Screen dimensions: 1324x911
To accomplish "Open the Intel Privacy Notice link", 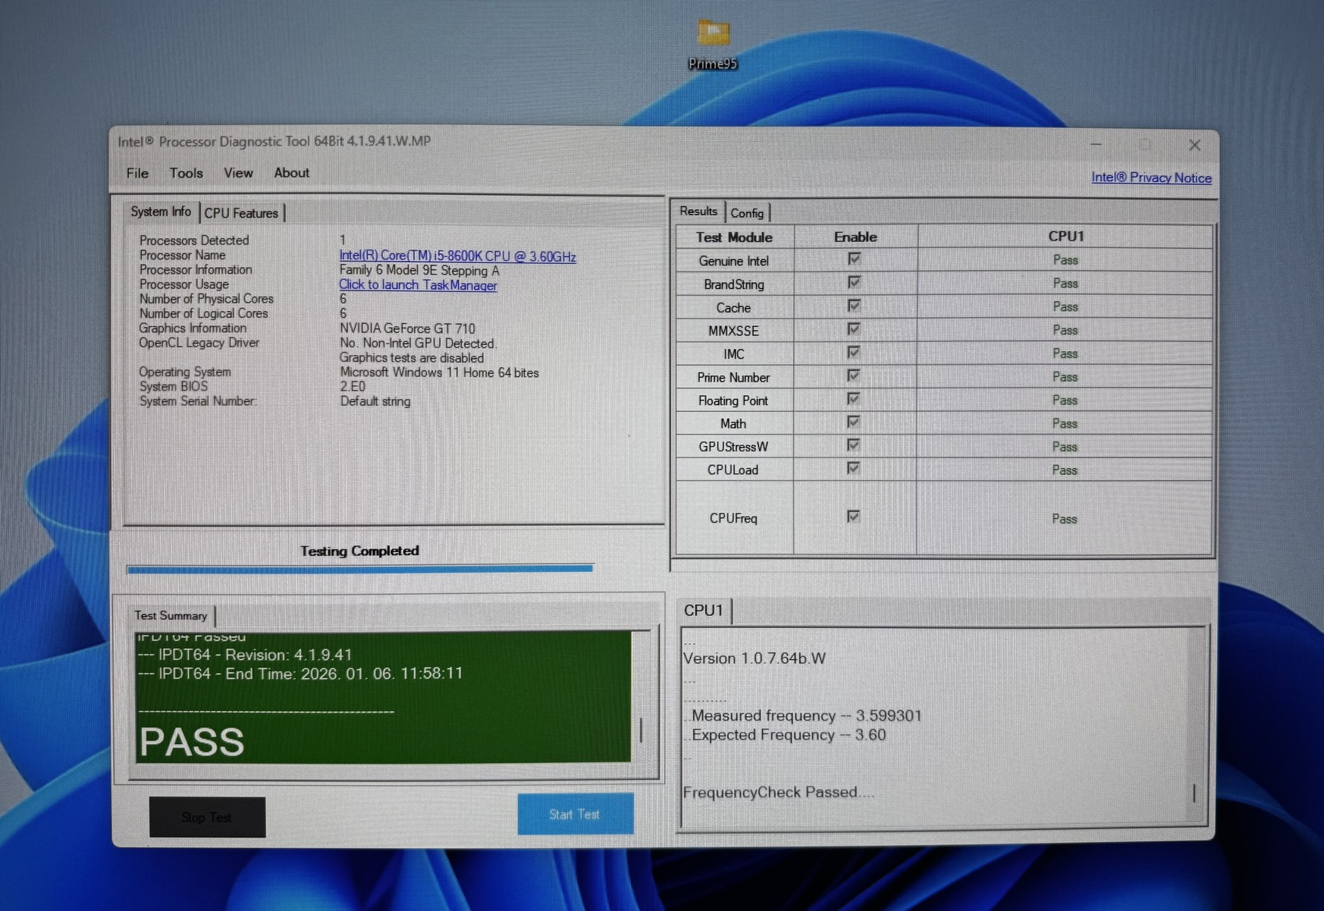I will [1151, 177].
